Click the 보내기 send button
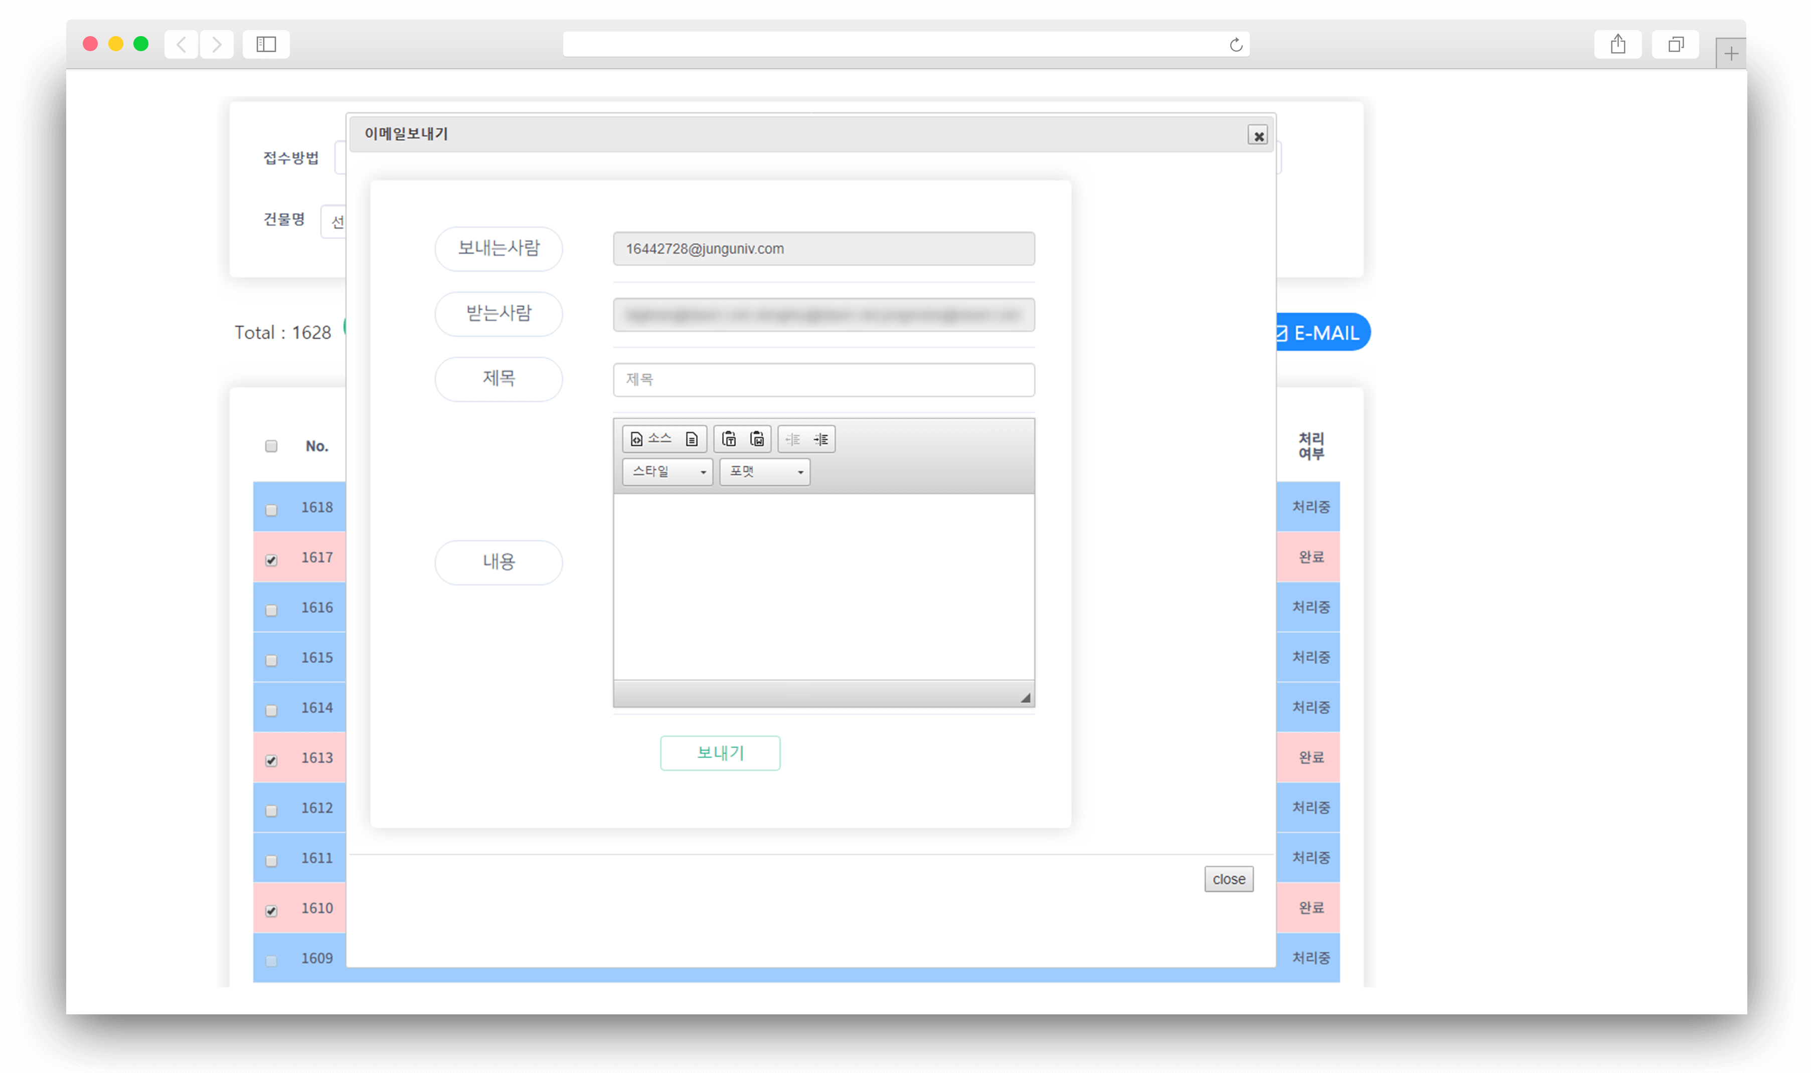 coord(720,753)
